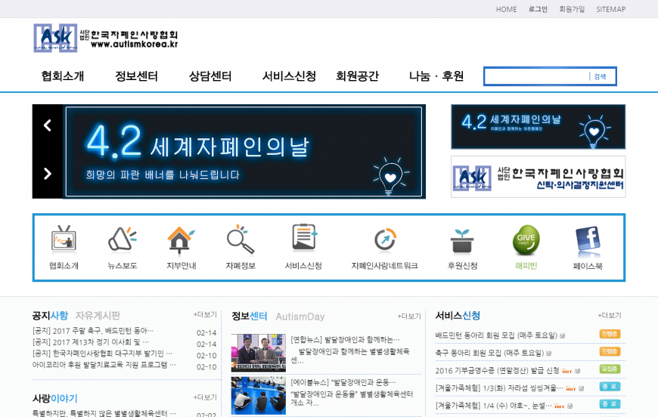This screenshot has width=658, height=417.
Task: Select the 지부안내 house icon
Action: pos(181,239)
